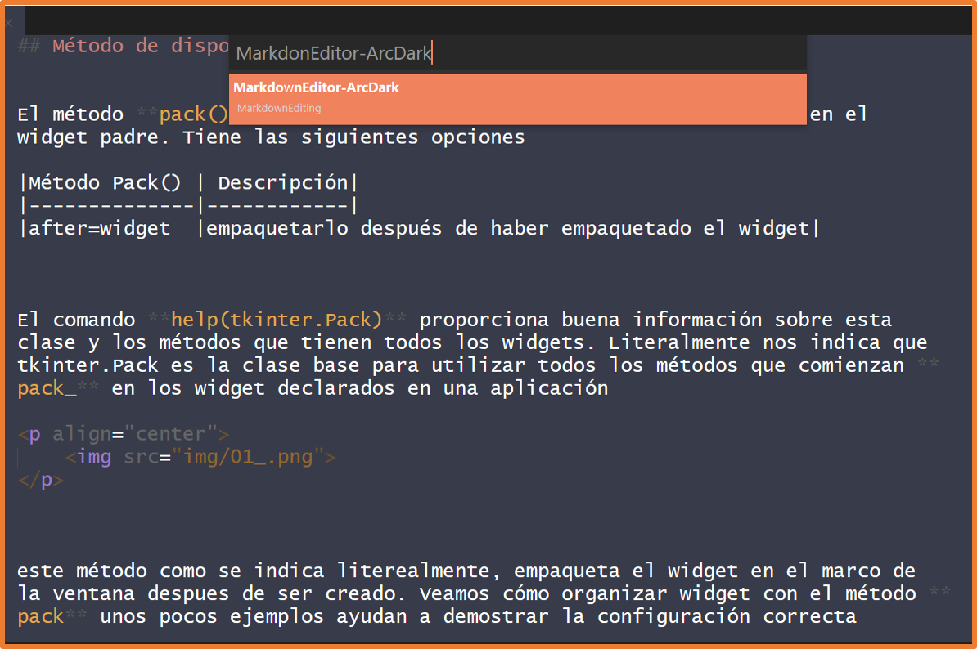The image size is (977, 649).
Task: Click the 'help(tkinter.Pack)' bold text
Action: click(x=277, y=320)
